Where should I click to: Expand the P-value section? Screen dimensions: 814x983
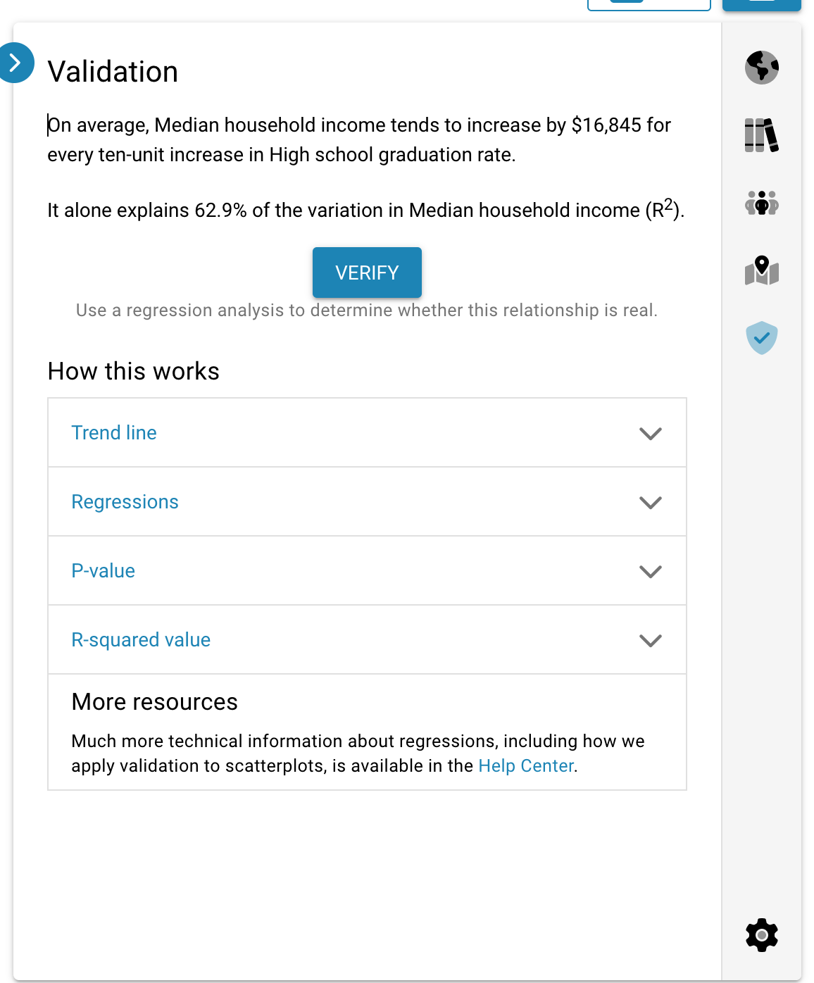point(104,570)
